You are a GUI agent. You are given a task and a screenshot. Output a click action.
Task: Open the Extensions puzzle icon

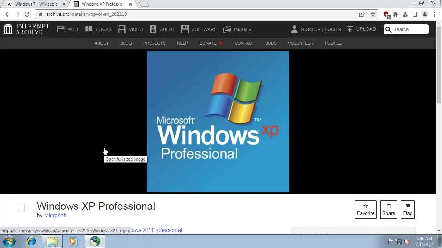[x=396, y=14]
